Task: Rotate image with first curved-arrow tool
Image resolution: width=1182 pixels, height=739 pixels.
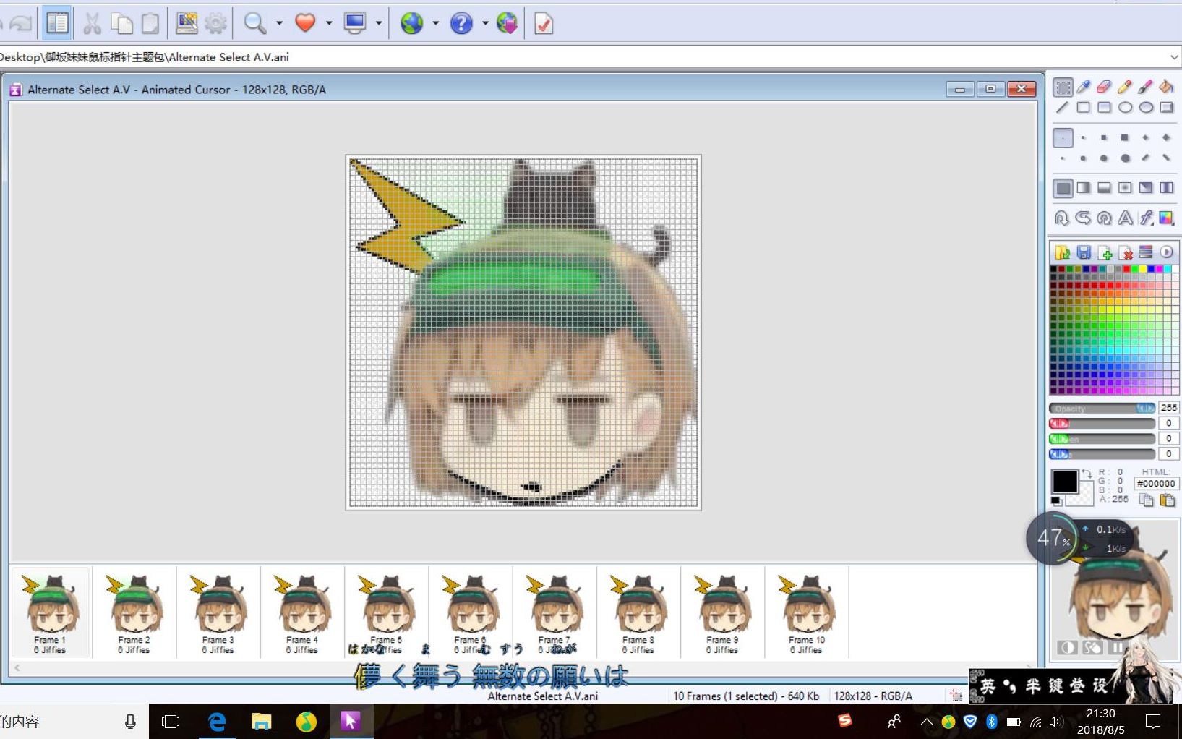Action: click(x=1062, y=218)
